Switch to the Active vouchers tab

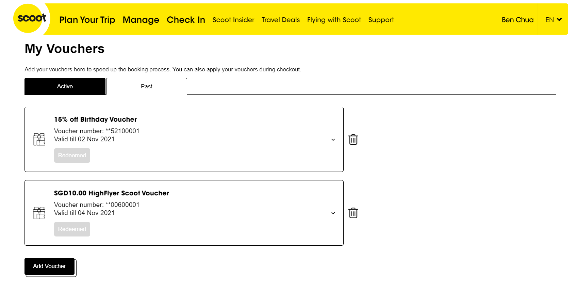pos(65,86)
